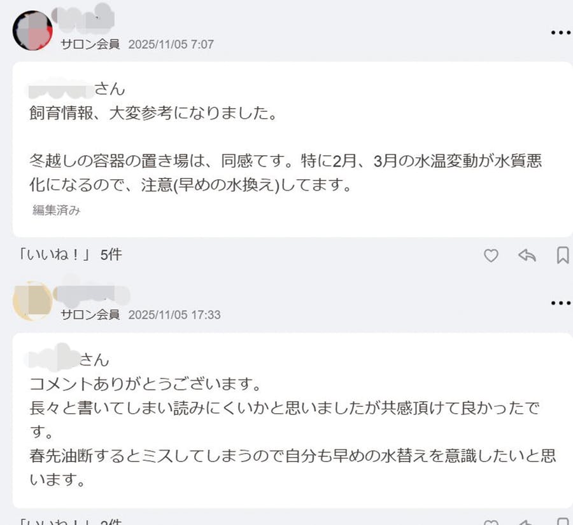The height and width of the screenshot is (525, 573).
Task: Click the 編集済み label on first comment
Action: point(56,211)
